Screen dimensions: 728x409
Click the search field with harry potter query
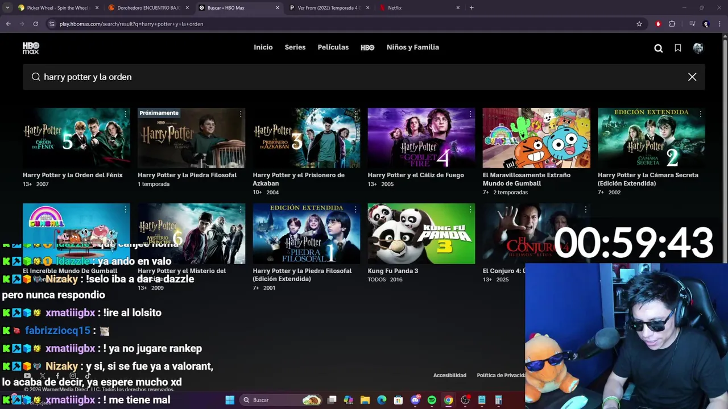364,77
